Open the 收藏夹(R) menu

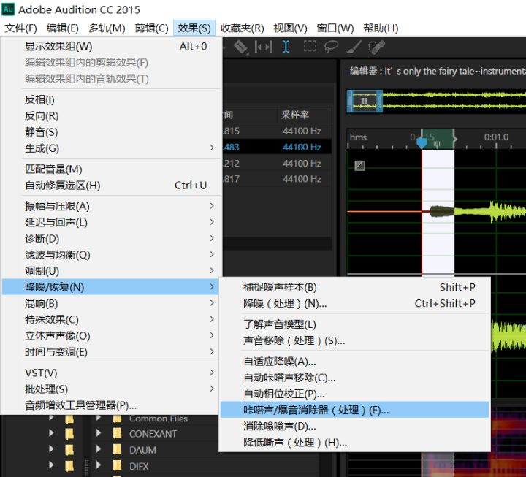[x=243, y=28]
